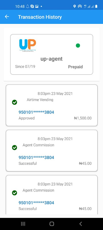Image resolution: width=103 pixels, height=230 pixels.
Task: Tap the green status dot on card
Action: coord(78,45)
